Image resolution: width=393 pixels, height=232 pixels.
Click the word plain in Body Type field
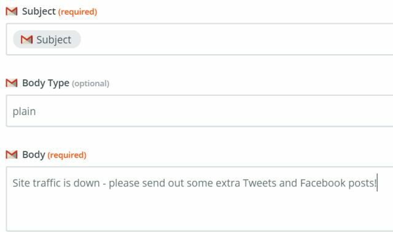(x=24, y=111)
